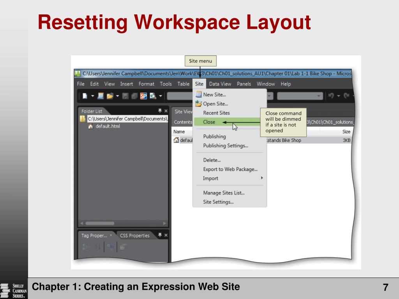The height and width of the screenshot is (299, 399).
Task: Open the New document dropdown arrow
Action: pos(92,96)
